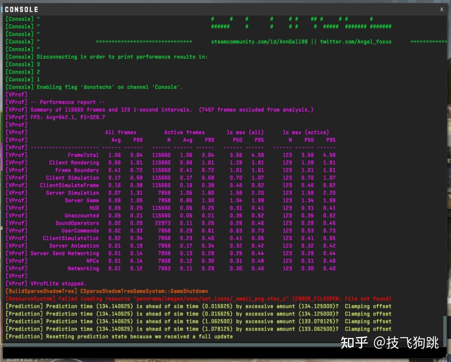Viewport: 451px width, 362px height.
Task: Click the 'SoundOperators' row label
Action: click(77, 223)
